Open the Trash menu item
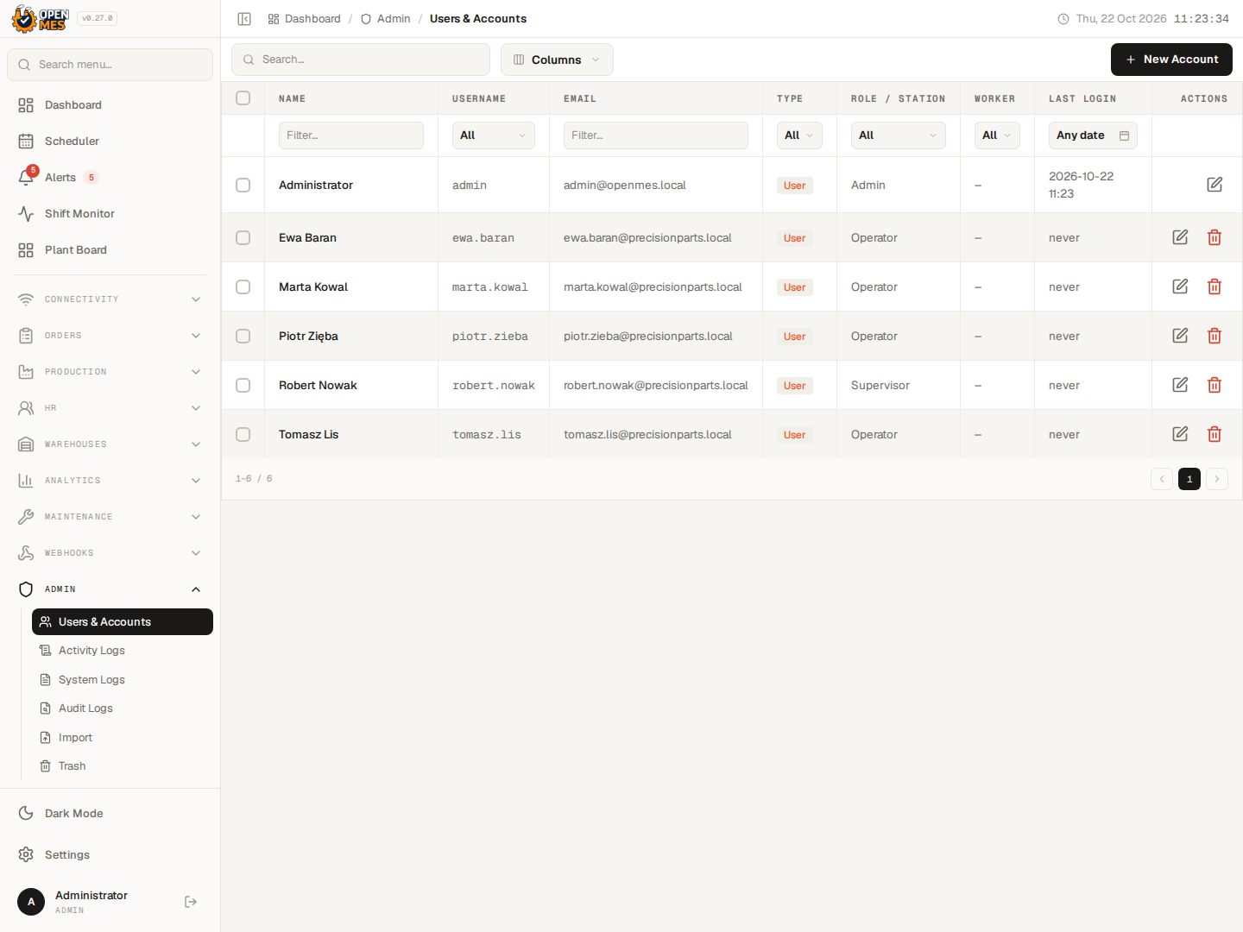 click(x=123, y=766)
